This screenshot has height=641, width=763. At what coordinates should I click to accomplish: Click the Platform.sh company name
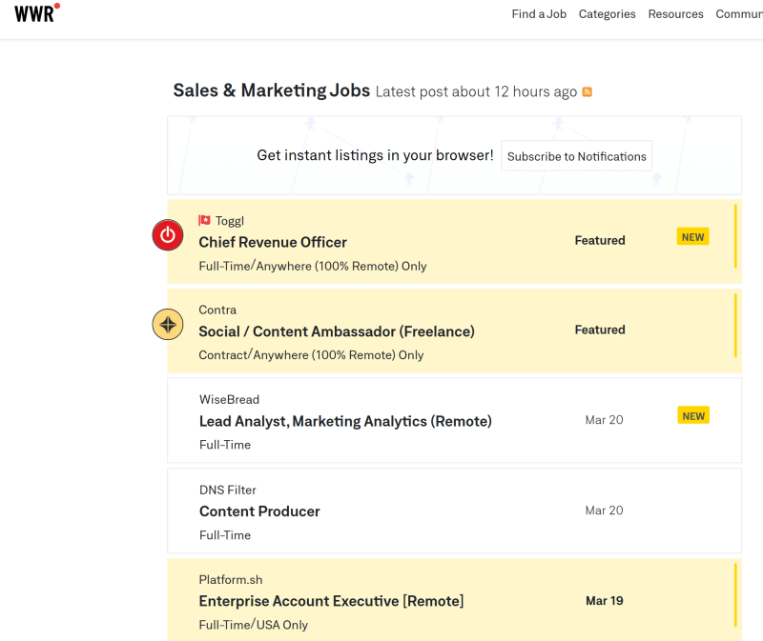[x=231, y=580]
